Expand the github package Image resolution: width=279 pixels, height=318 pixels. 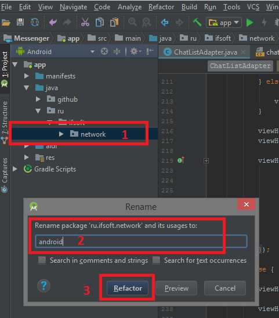(38, 99)
